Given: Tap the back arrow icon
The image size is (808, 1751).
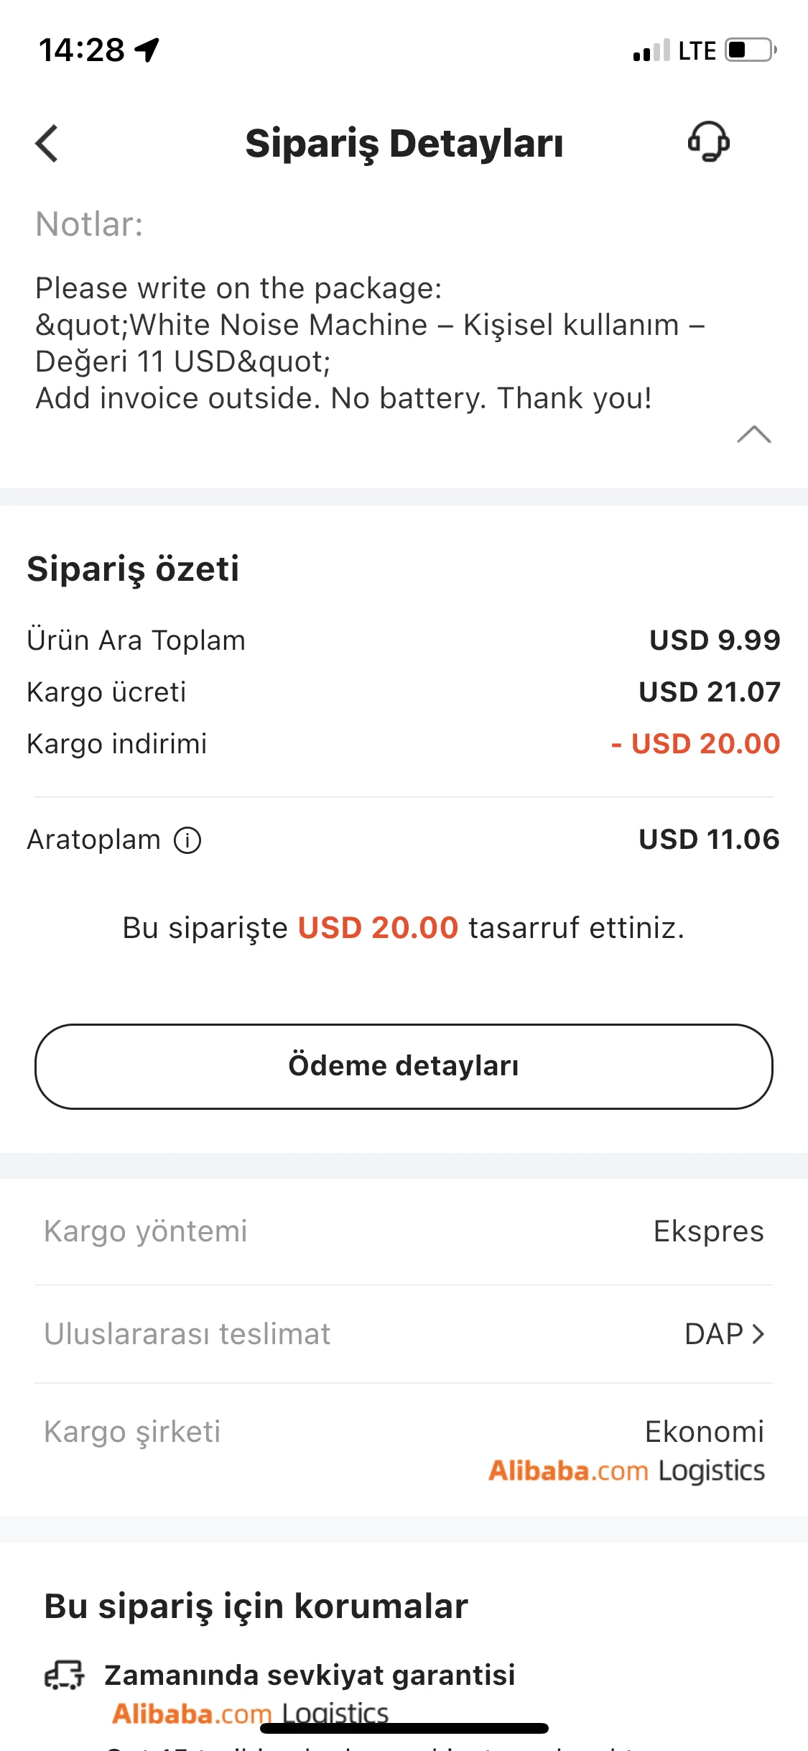Looking at the screenshot, I should pos(47,143).
